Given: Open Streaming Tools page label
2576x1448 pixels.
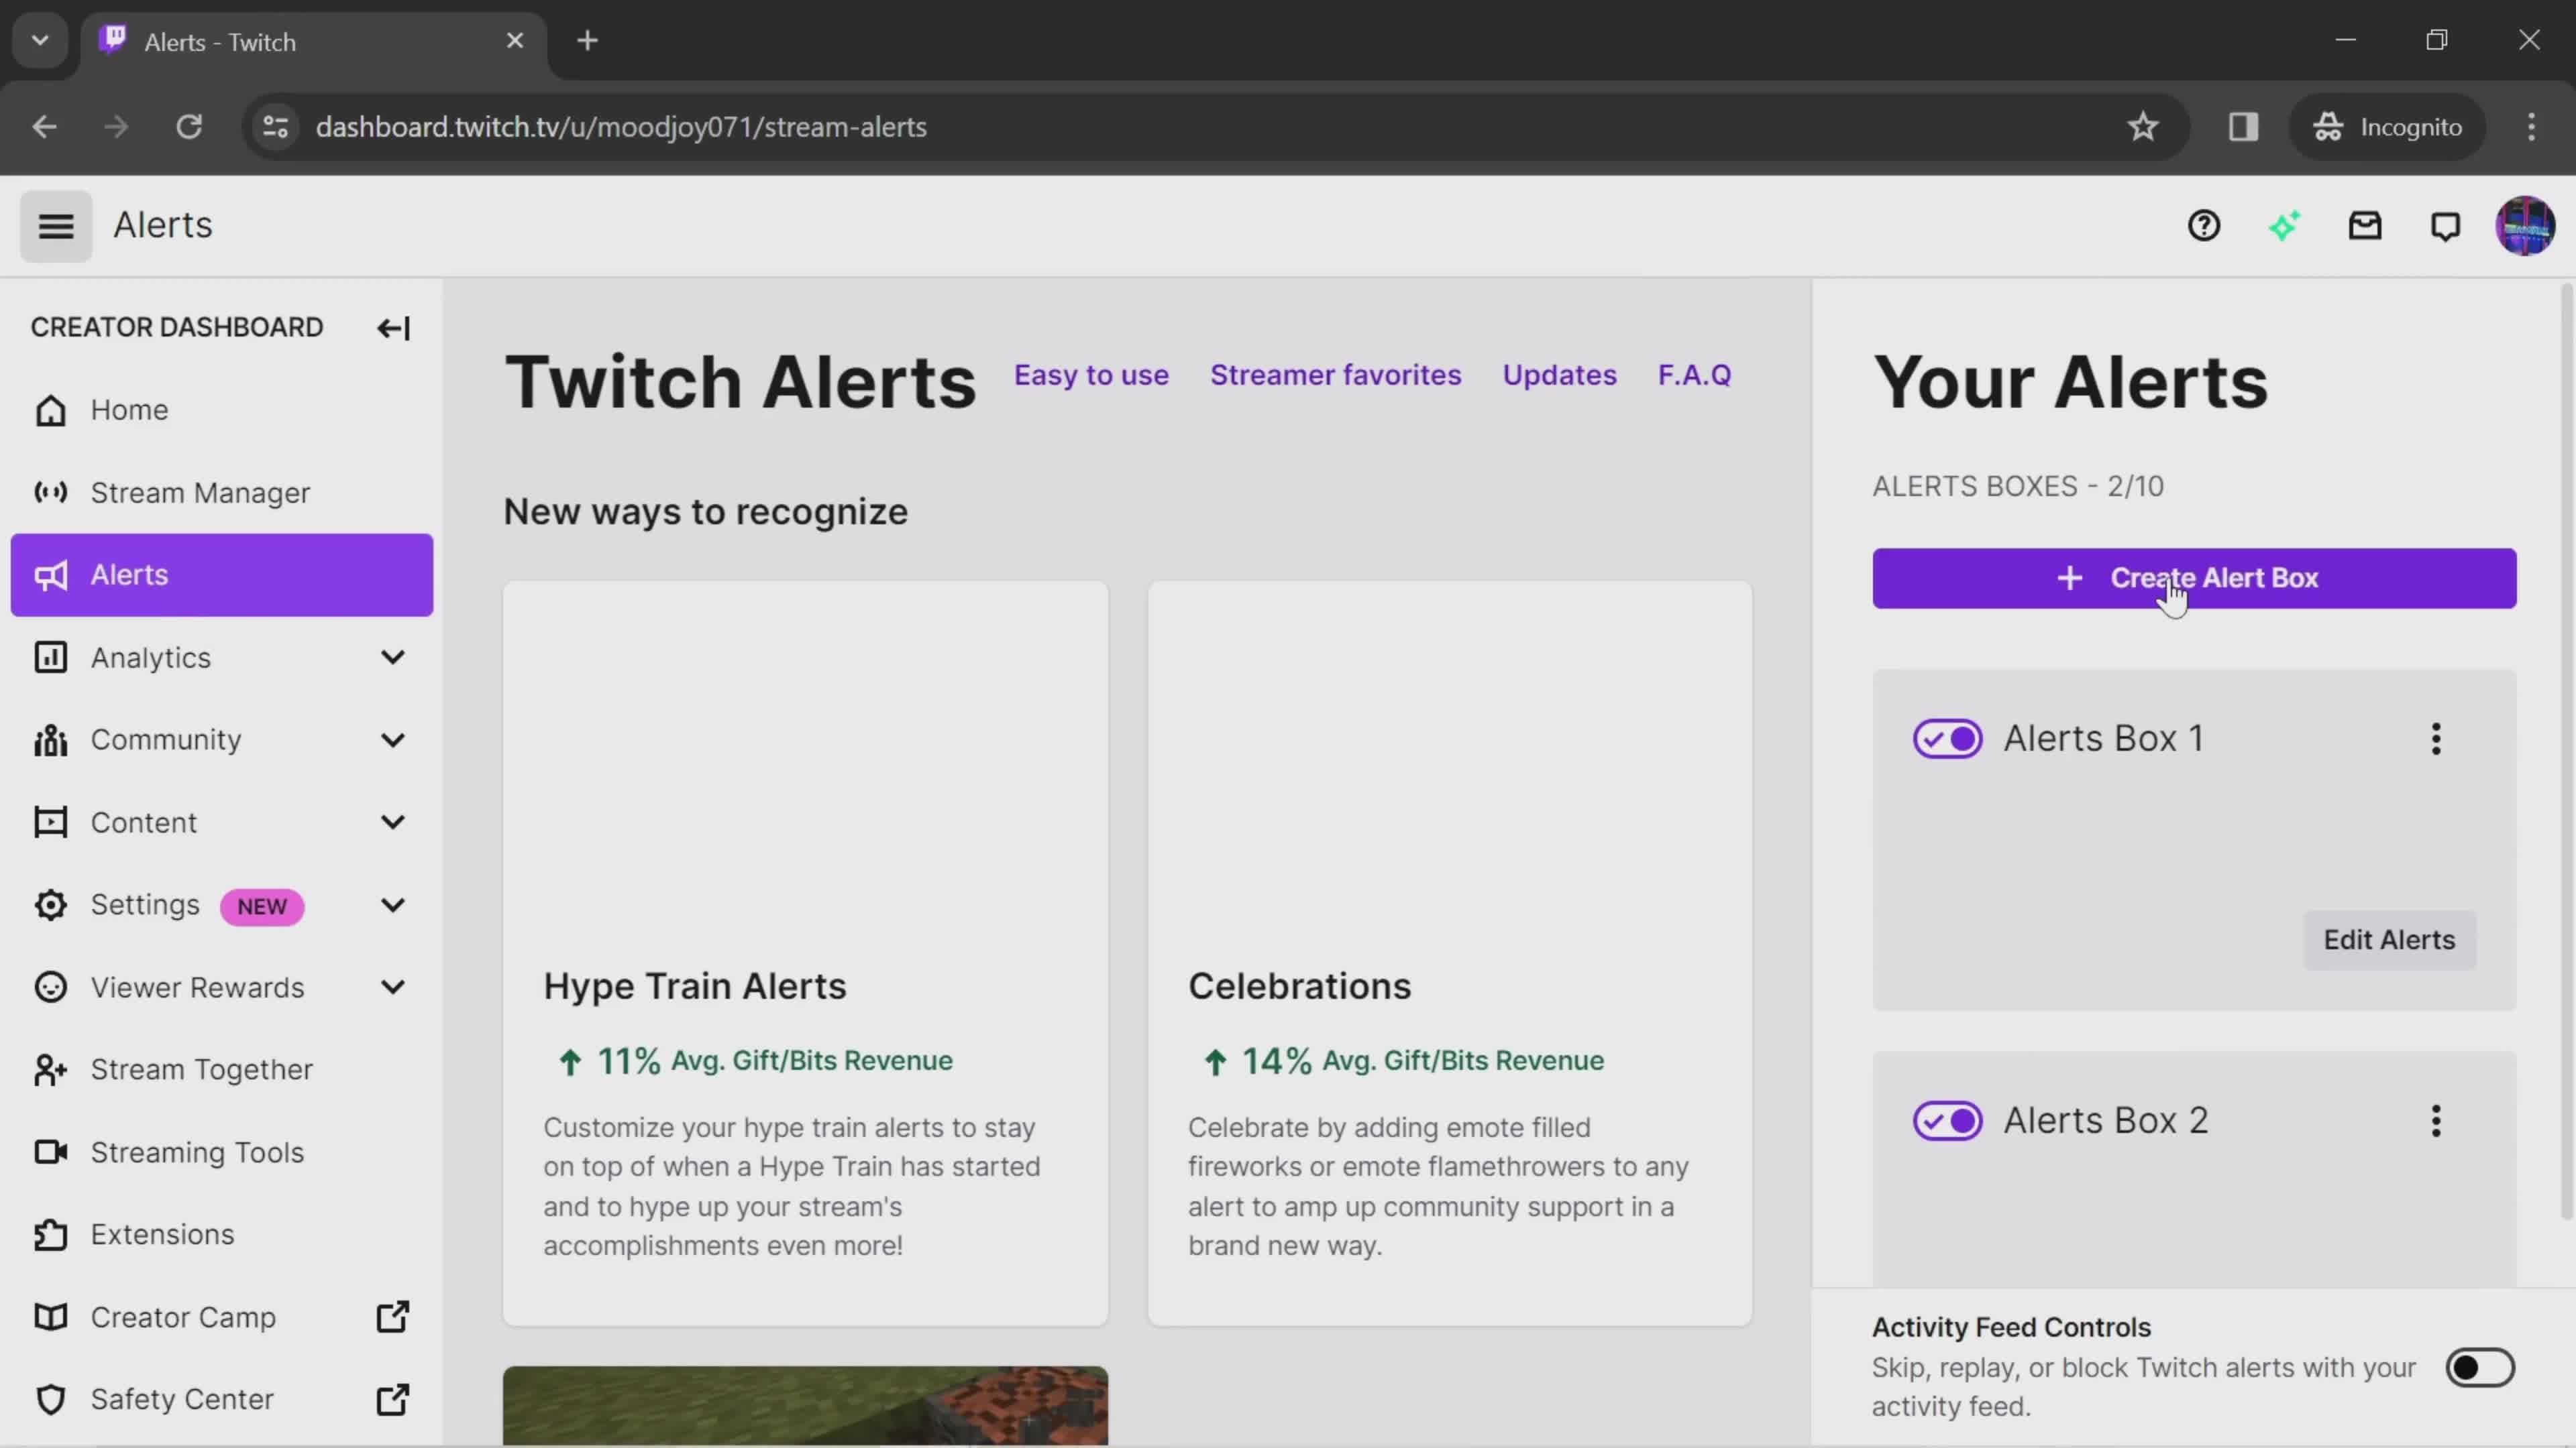Looking at the screenshot, I should (197, 1152).
